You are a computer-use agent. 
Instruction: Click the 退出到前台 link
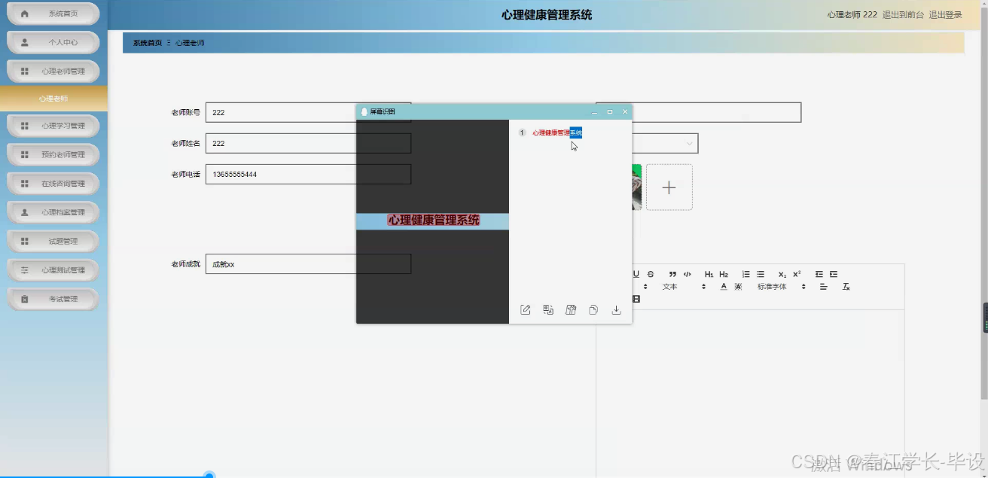click(x=903, y=14)
